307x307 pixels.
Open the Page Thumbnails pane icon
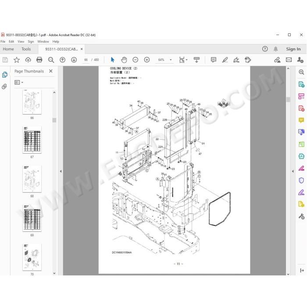click(5, 75)
